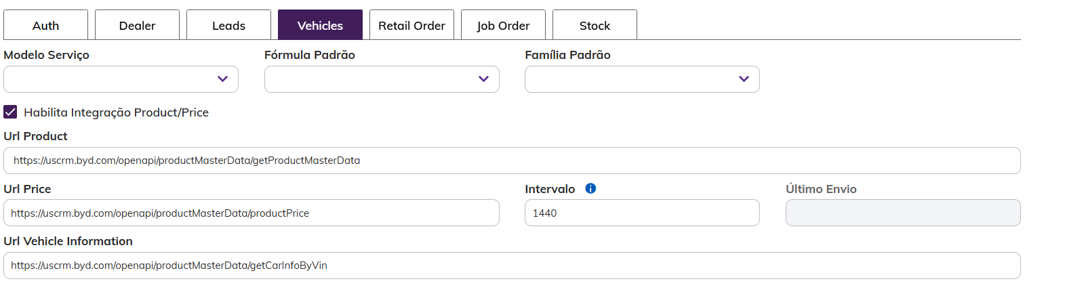
Task: Open the Retail Order tab
Action: click(411, 25)
